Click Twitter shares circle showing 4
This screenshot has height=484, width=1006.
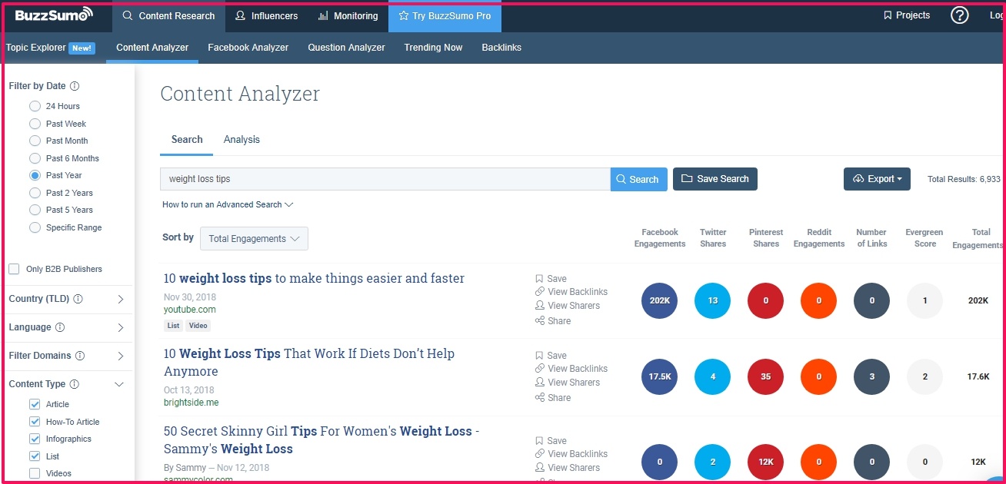coord(713,377)
